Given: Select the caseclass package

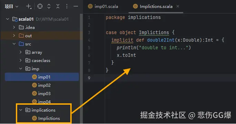Looking at the screenshot, I should [x=41, y=61].
